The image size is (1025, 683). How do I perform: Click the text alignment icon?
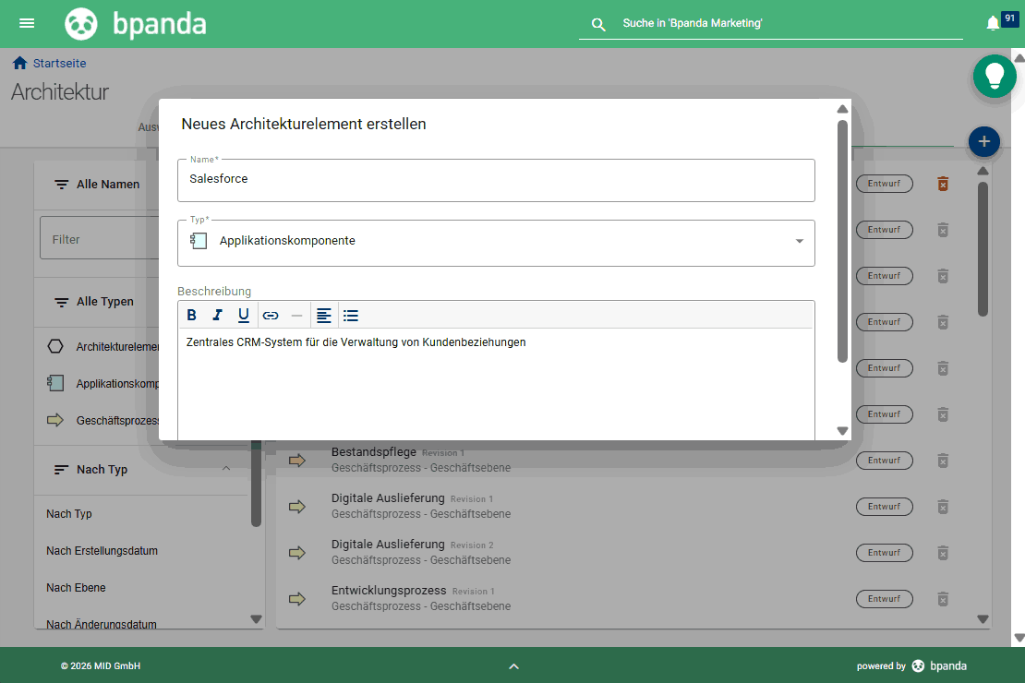(x=324, y=315)
